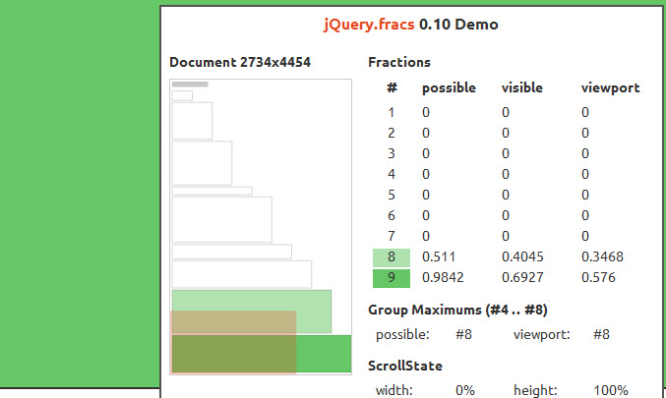
Task: Click the 'height:' label under ScrollState
Action: click(x=535, y=390)
